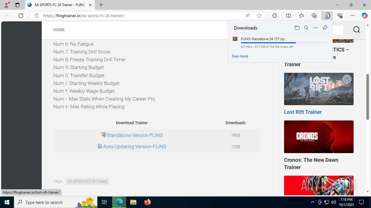This screenshot has width=371, height=208.
Task: Open the Collections icon
Action: click(314, 16)
